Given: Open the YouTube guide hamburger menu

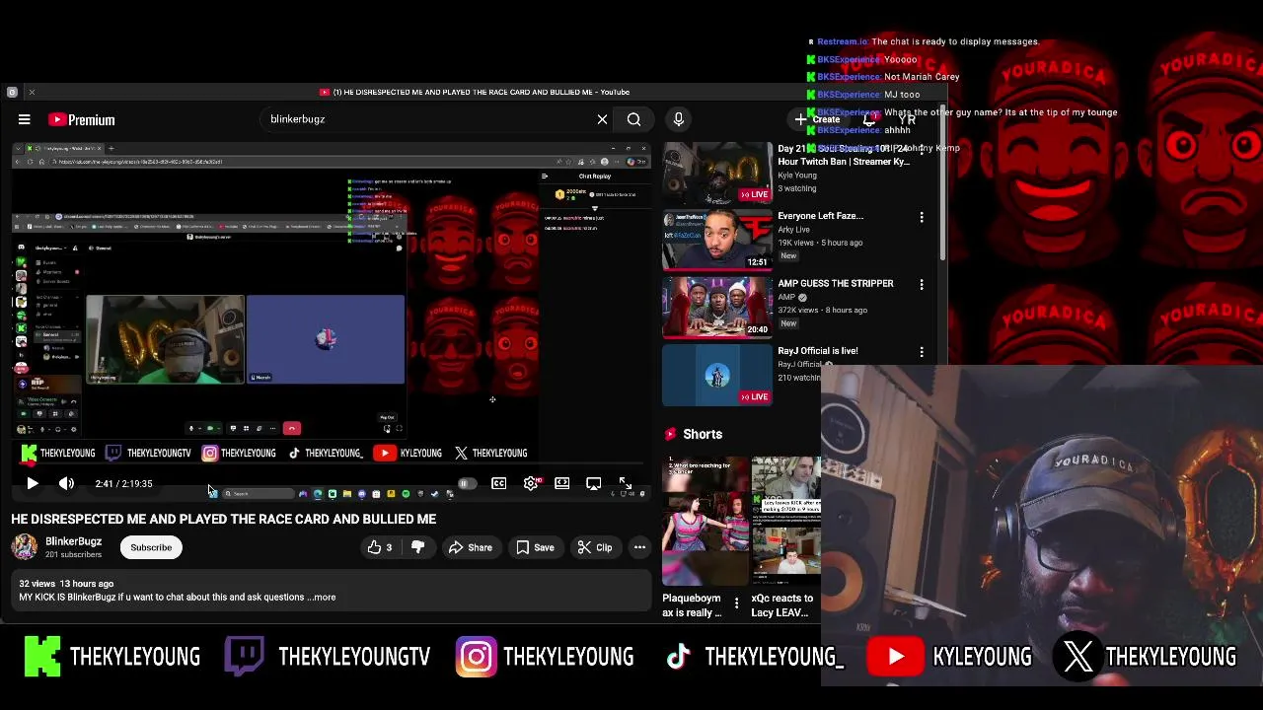Looking at the screenshot, I should pyautogui.click(x=24, y=119).
